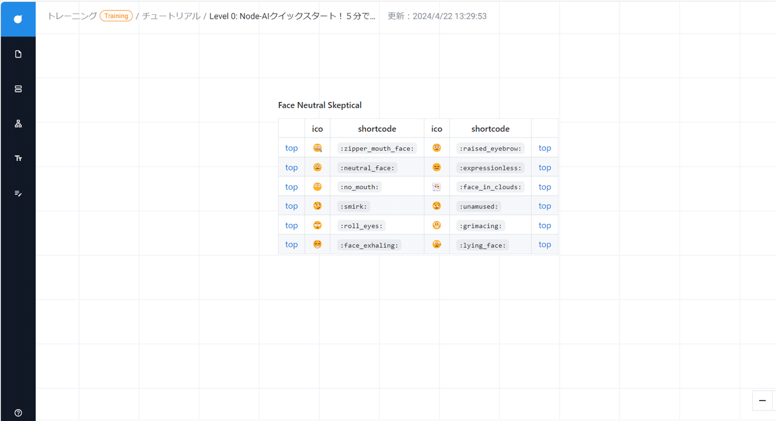
Task: Click the no mouth emoji
Action: (318, 187)
